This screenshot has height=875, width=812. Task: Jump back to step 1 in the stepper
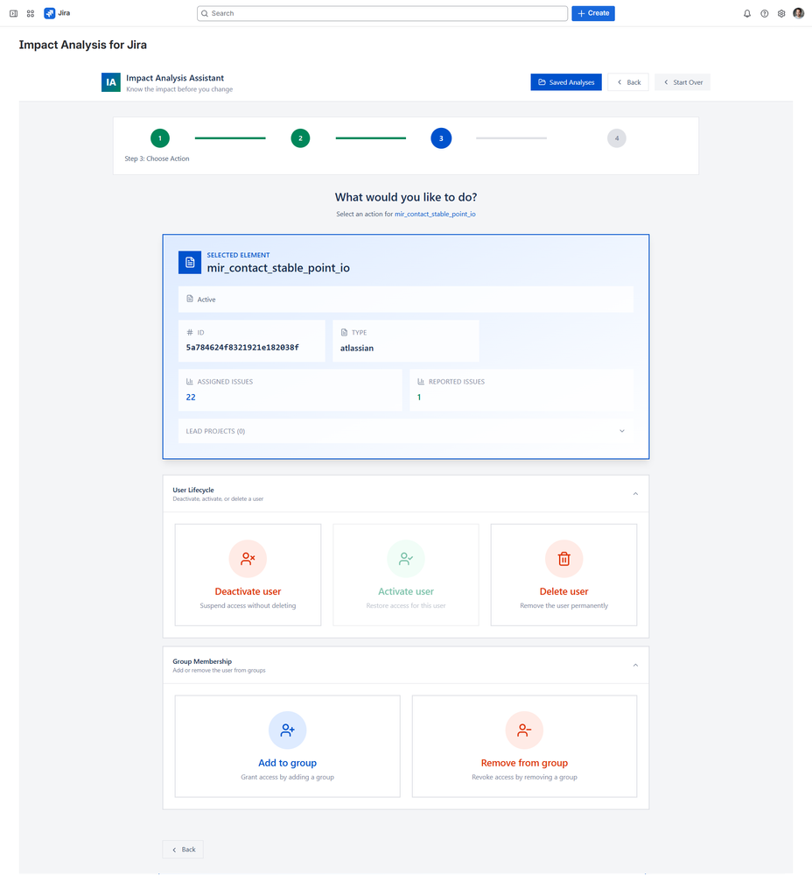tap(159, 138)
